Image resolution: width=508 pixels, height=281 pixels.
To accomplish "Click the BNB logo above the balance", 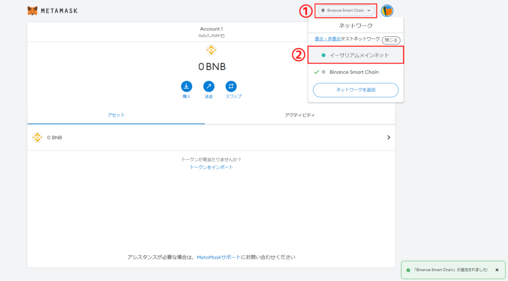I will [211, 50].
